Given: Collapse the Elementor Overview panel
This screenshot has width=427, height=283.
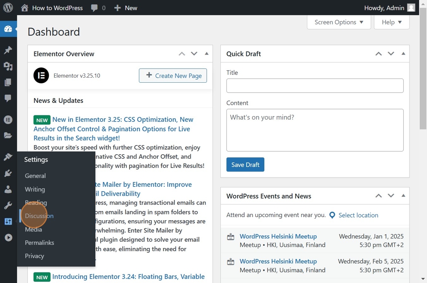Looking at the screenshot, I should click(207, 54).
